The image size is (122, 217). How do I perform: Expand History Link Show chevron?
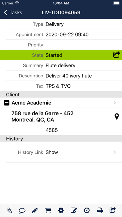(115, 152)
